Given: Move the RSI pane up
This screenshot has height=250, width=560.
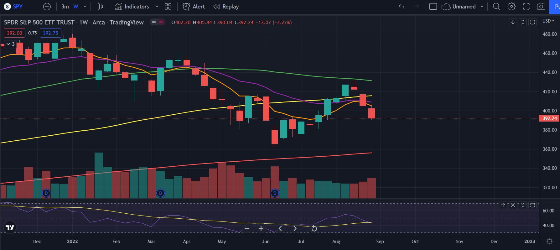Looking at the screenshot, I should click(503, 205).
